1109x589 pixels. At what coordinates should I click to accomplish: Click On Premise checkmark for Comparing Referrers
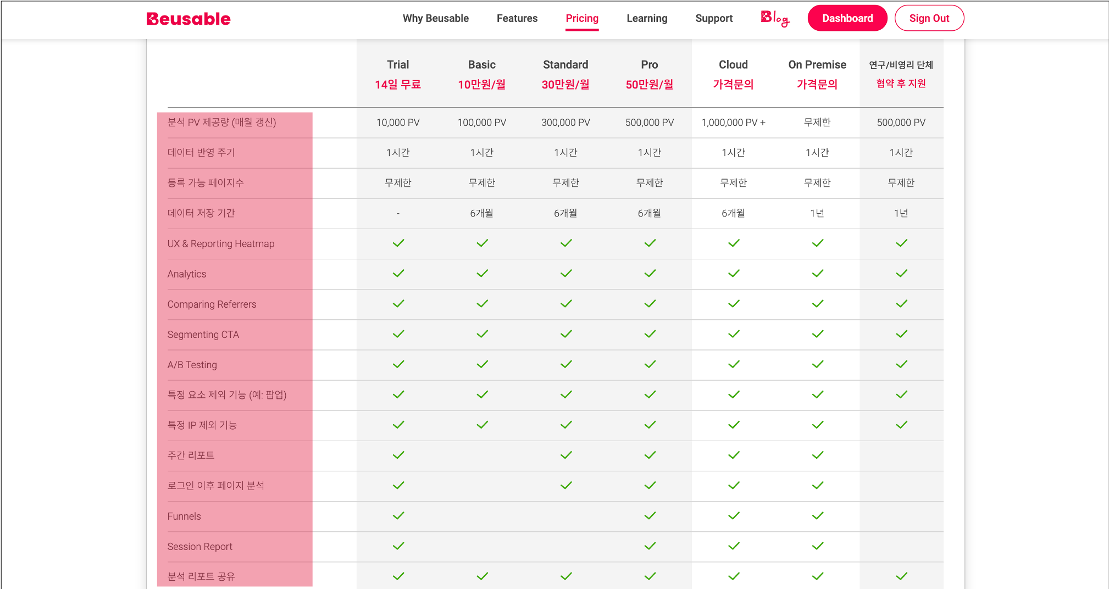[x=818, y=303]
